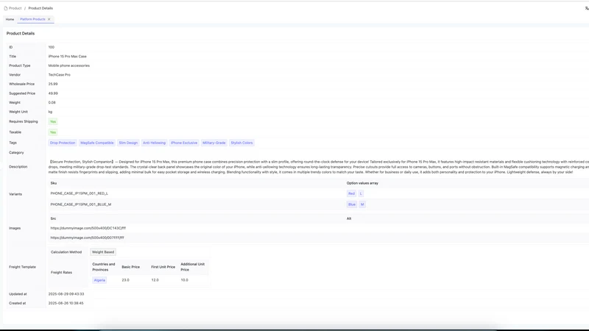Image resolution: width=589 pixels, height=331 pixels.
Task: Click the Drop Protection tag
Action: pos(63,143)
